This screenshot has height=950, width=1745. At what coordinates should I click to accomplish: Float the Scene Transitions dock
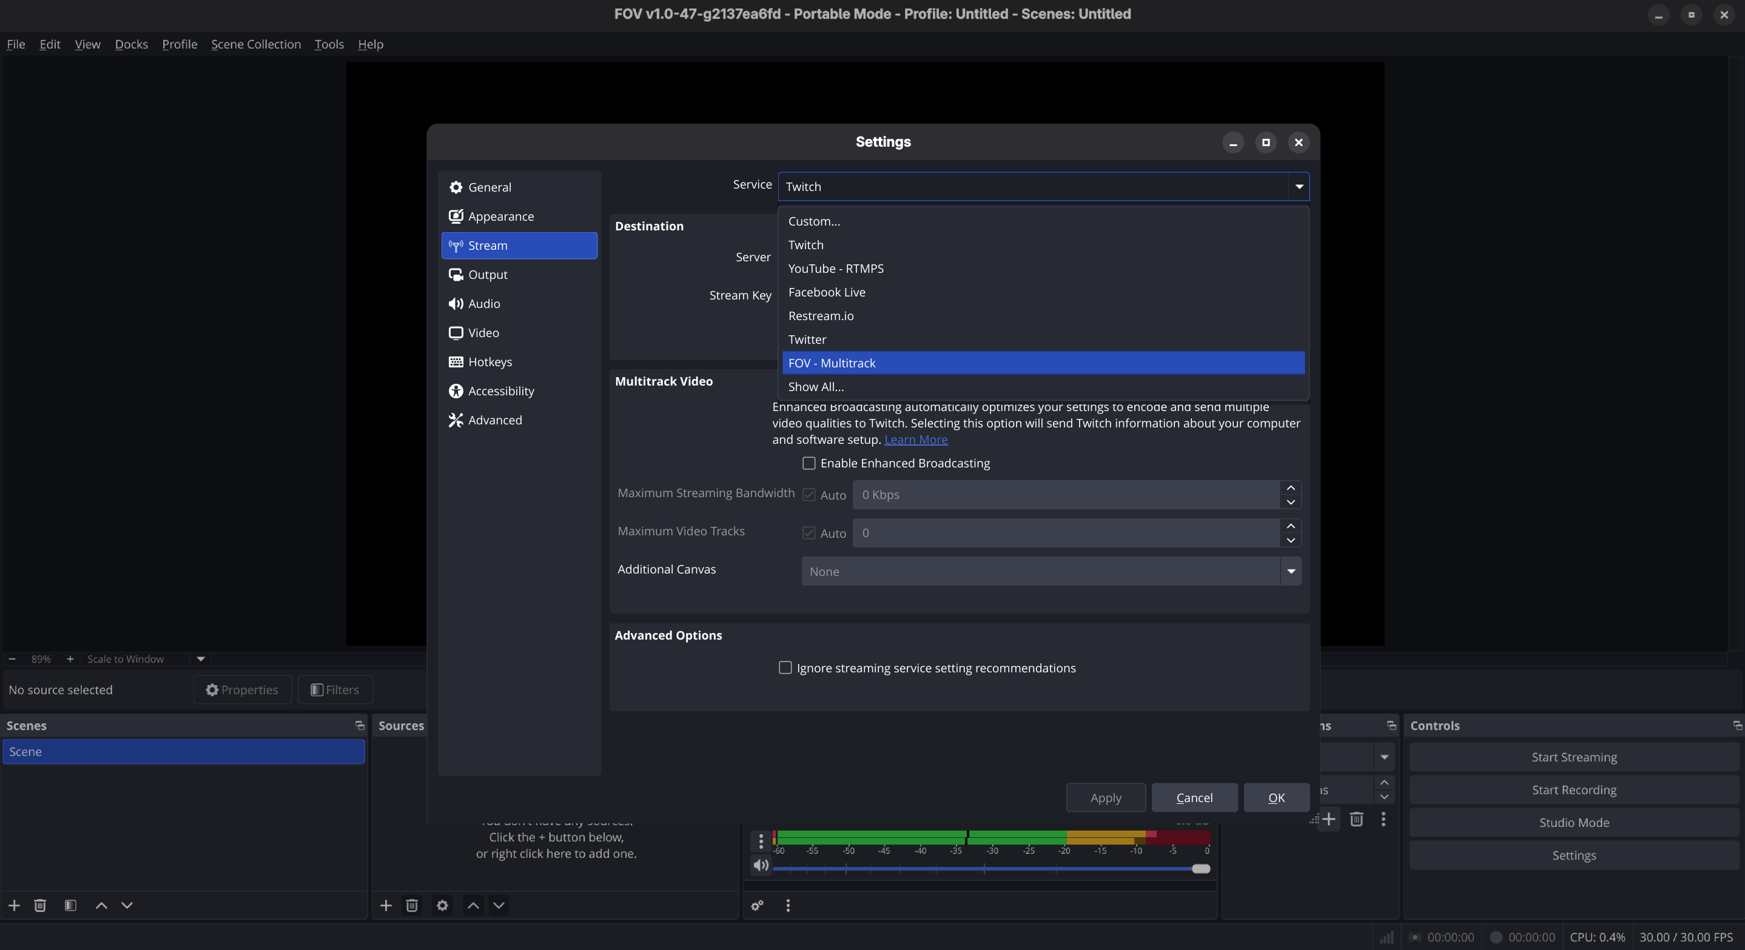pos(1391,725)
